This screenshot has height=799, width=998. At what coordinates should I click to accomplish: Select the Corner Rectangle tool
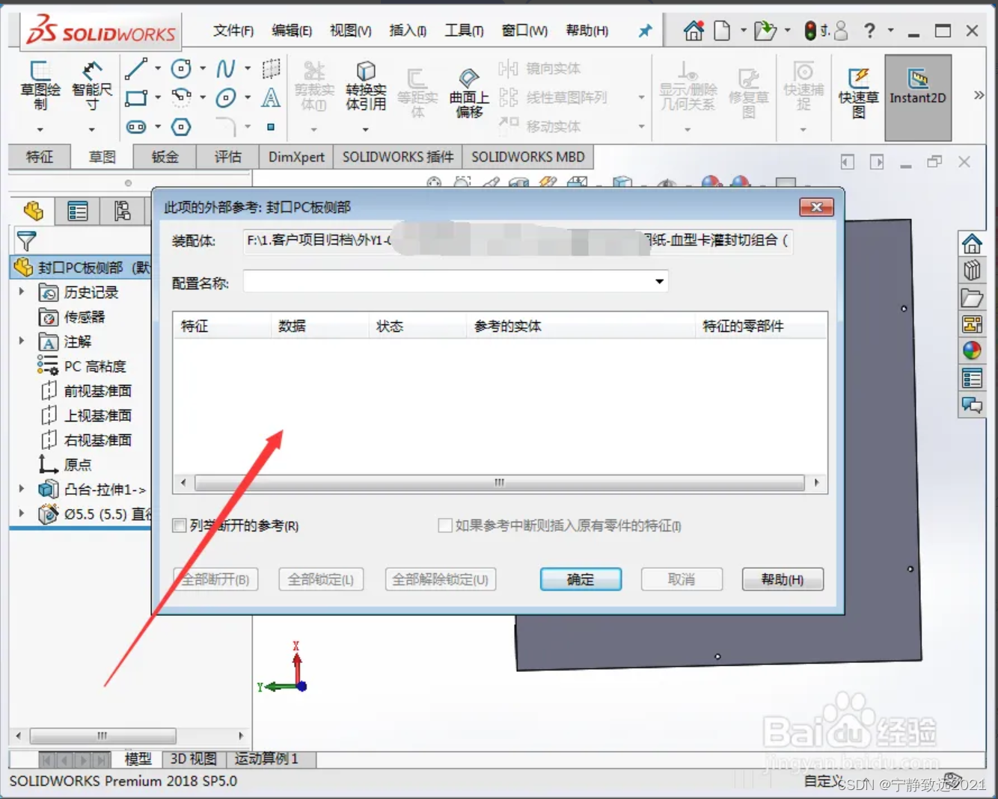click(136, 98)
